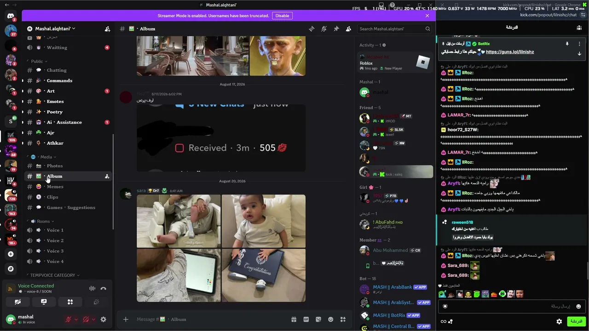Open the Memes channel
The width and height of the screenshot is (589, 331).
point(68,187)
